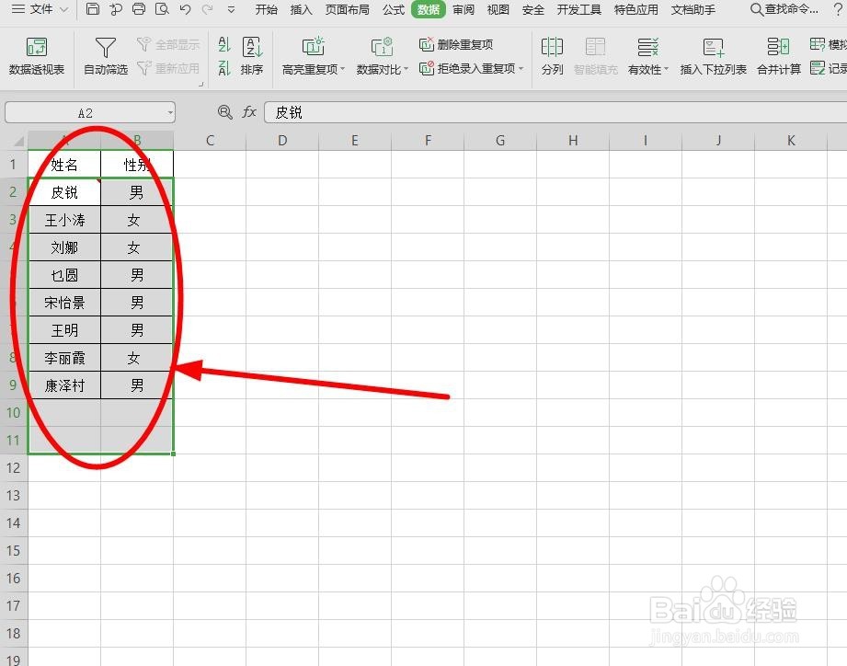Open the 数据对比 dropdown

383,56
